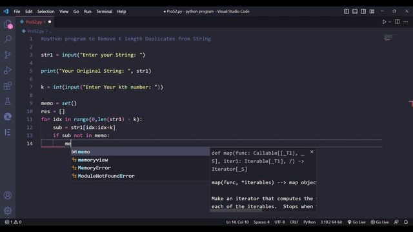This screenshot has width=413, height=232.
Task: Click the unsaved dot on Pro52.py tab
Action: 50,22
